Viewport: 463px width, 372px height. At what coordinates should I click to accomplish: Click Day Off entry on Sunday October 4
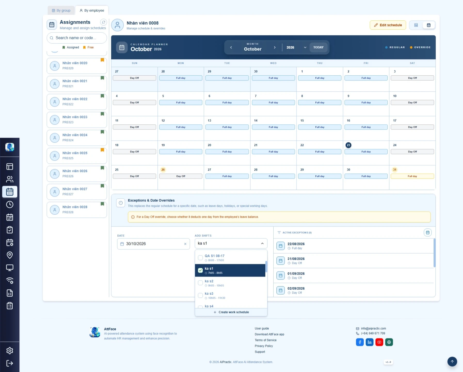[x=134, y=102]
